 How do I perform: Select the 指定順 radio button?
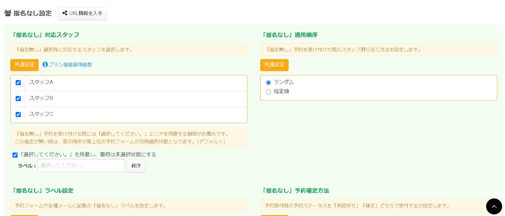268,92
